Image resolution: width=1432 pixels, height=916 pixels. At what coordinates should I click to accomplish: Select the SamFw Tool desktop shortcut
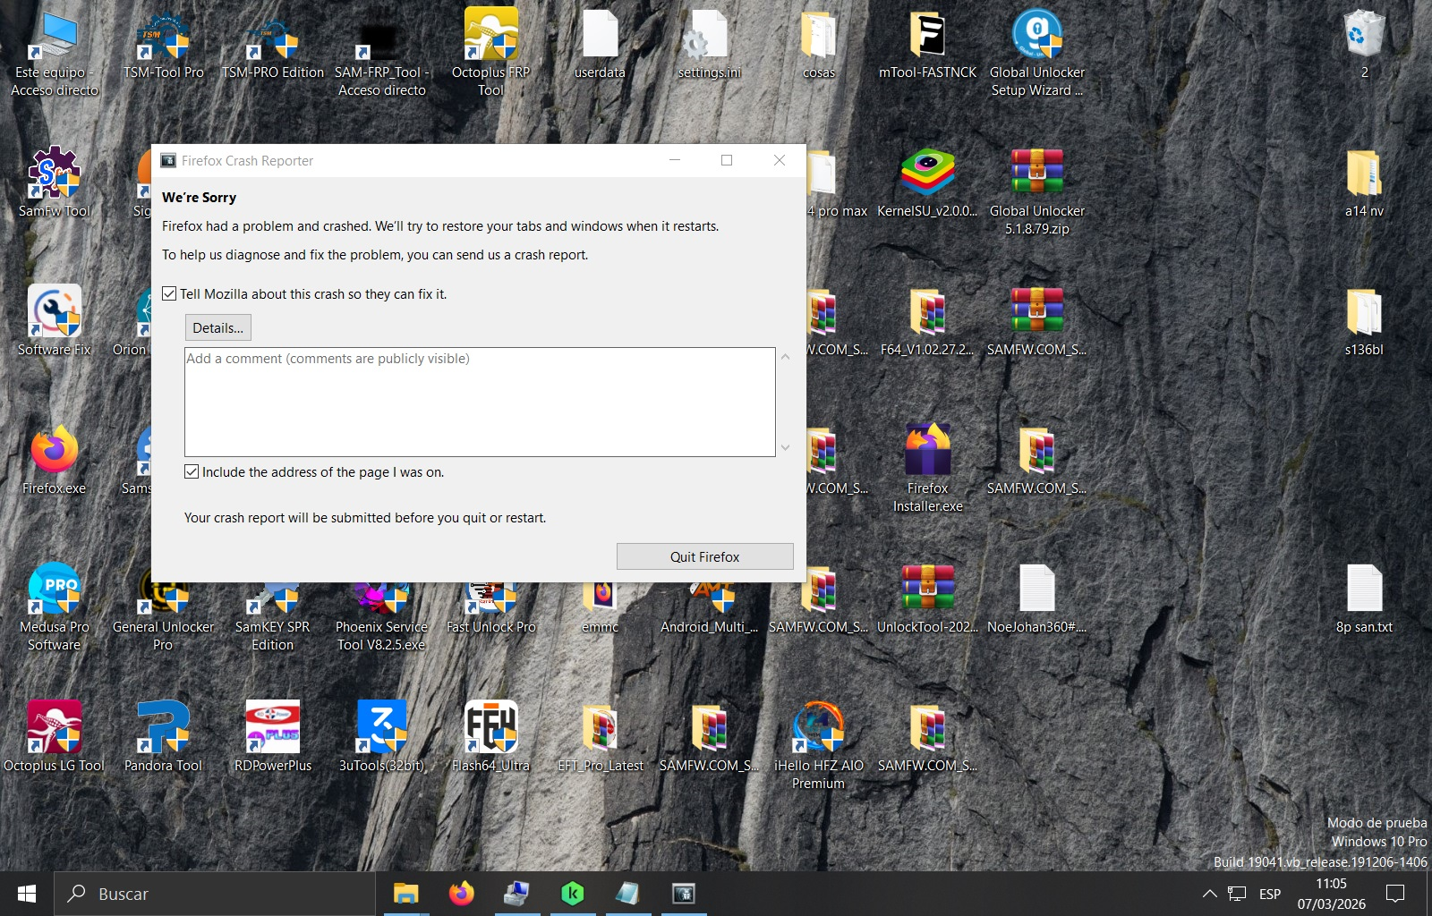(55, 174)
